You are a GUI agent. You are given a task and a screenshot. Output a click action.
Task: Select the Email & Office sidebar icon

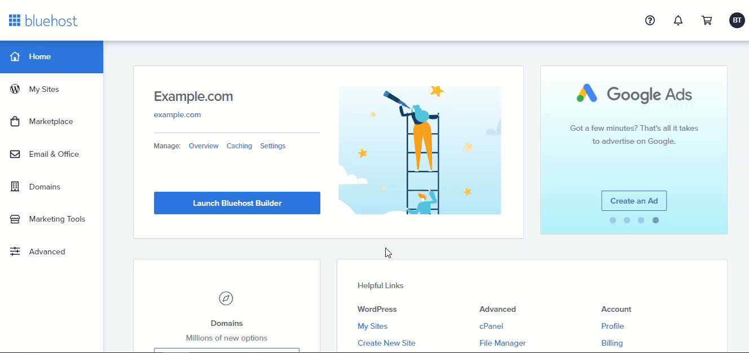point(15,154)
